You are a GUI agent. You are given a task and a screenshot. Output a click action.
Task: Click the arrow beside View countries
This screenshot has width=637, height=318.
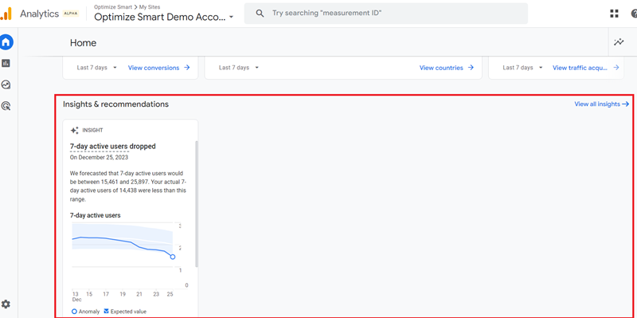pos(471,68)
